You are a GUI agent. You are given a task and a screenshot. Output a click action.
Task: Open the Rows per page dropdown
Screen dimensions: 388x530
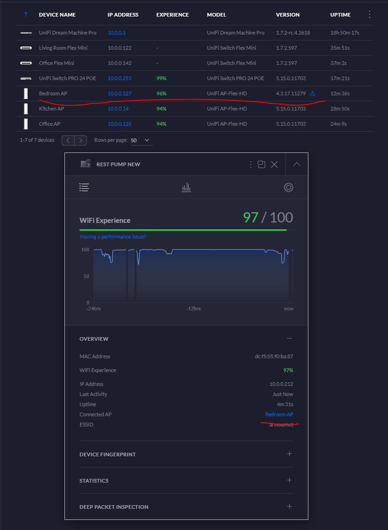[x=141, y=140]
